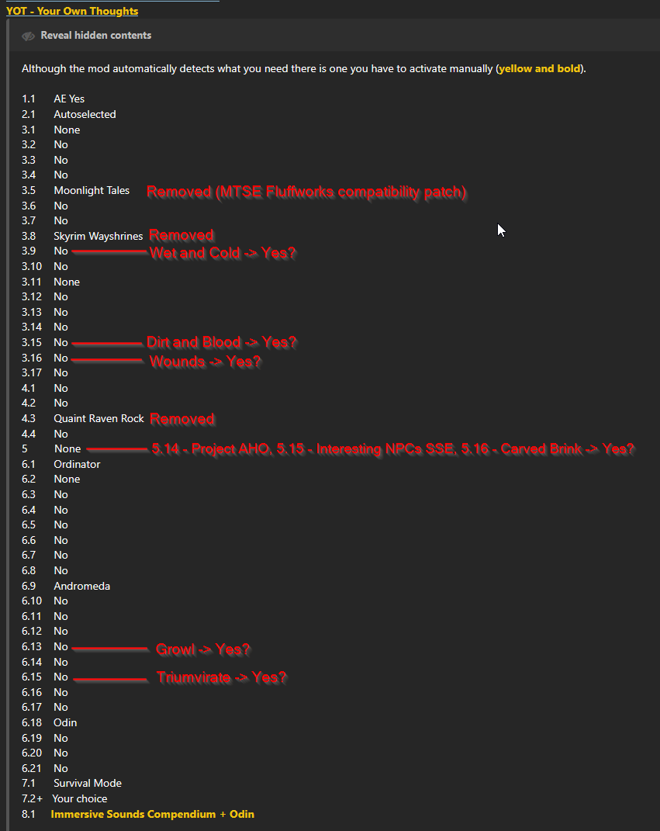Click the row number '6.21'
The height and width of the screenshot is (831, 660).
32,768
